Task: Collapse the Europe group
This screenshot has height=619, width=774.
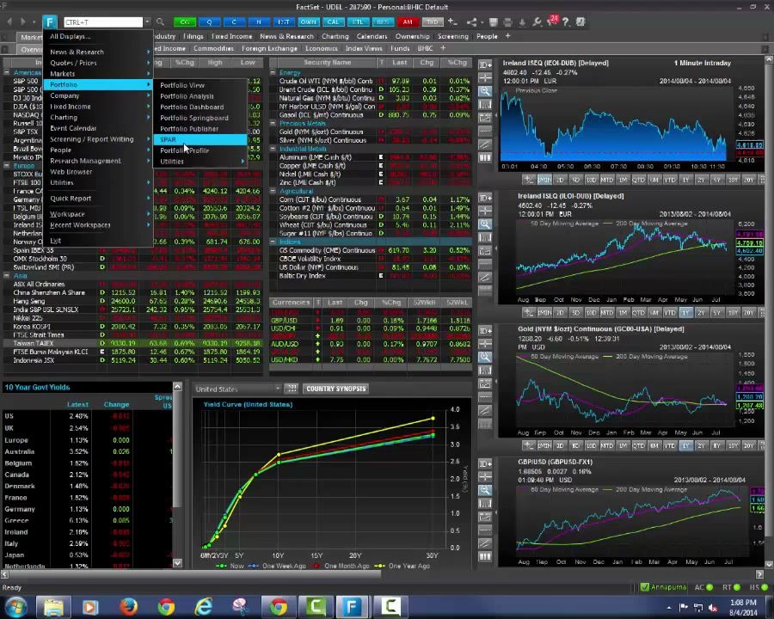Action: [7, 165]
